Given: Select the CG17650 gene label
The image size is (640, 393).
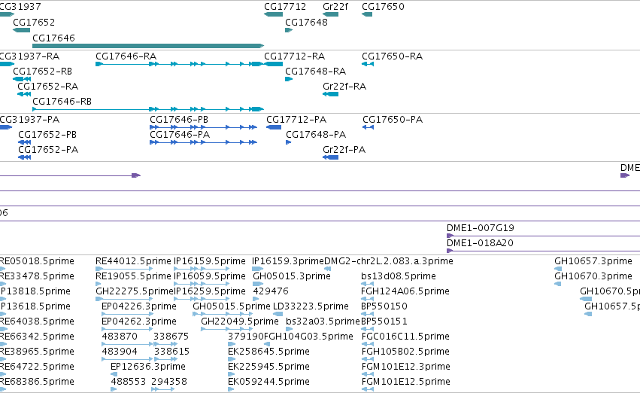Looking at the screenshot, I should pos(383,7).
